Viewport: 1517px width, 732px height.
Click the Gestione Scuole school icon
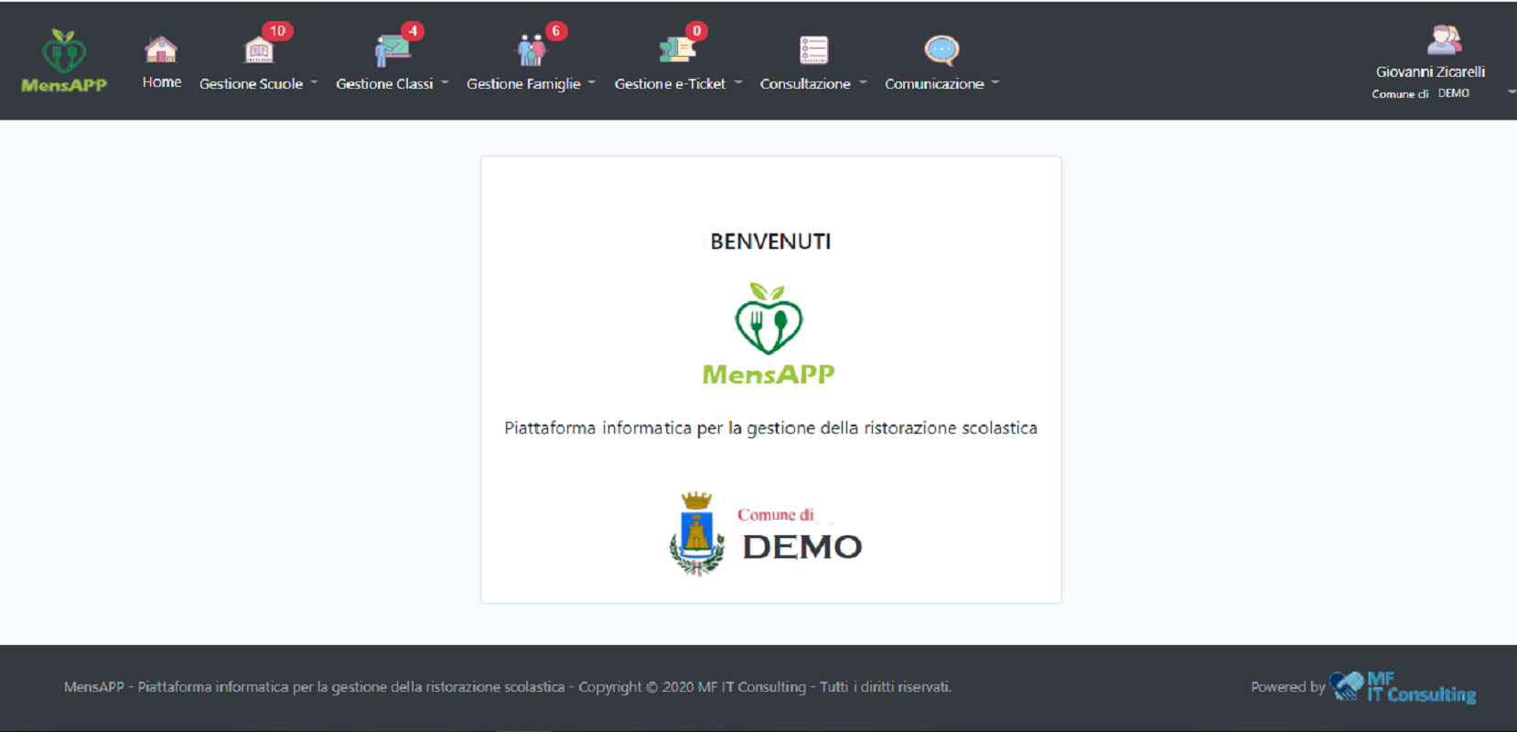pos(259,50)
